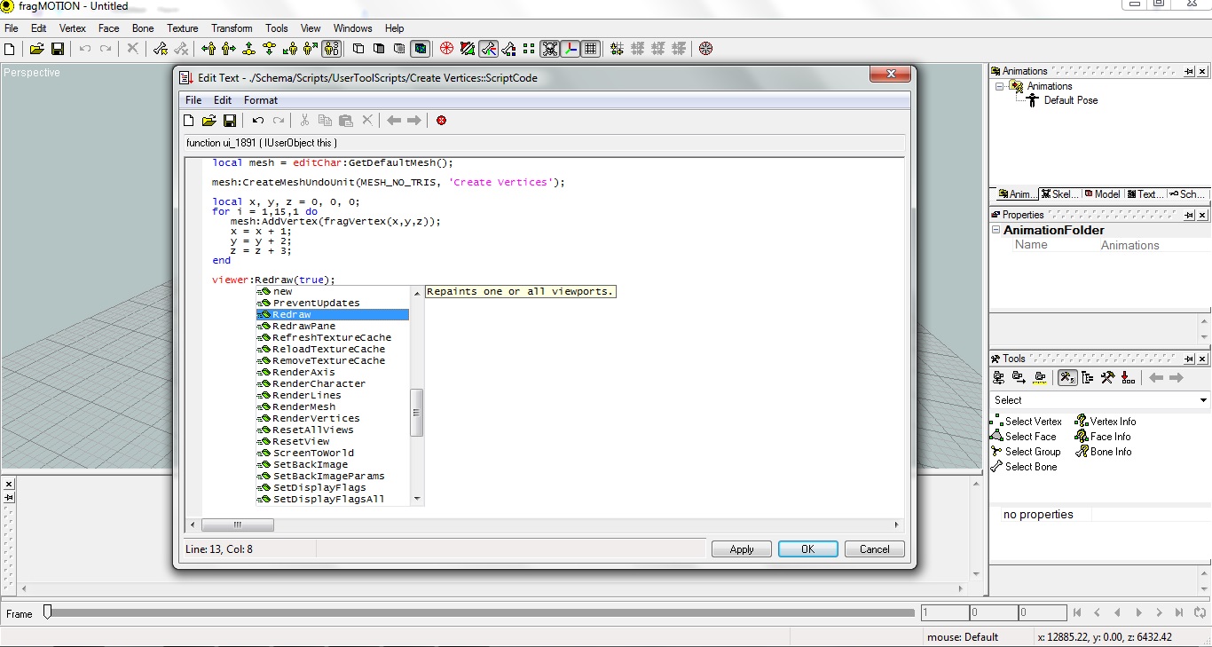Collapse the AnimationFolder properties section
This screenshot has height=647, width=1212.
pos(996,231)
